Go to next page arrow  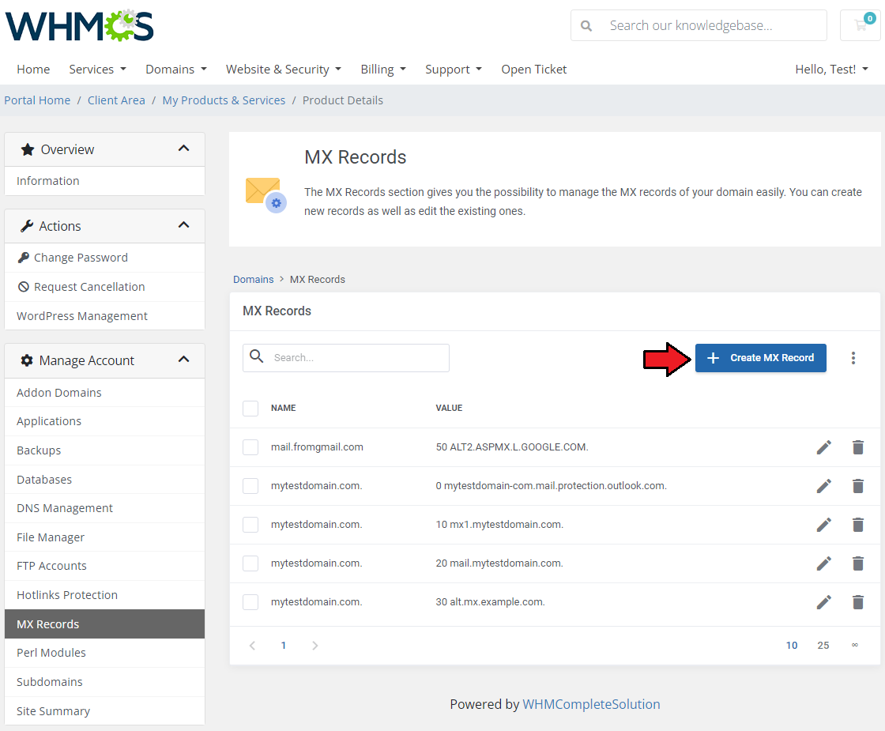[315, 645]
